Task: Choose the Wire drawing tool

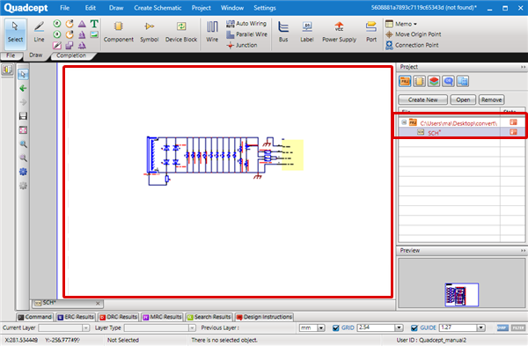Action: pyautogui.click(x=212, y=33)
